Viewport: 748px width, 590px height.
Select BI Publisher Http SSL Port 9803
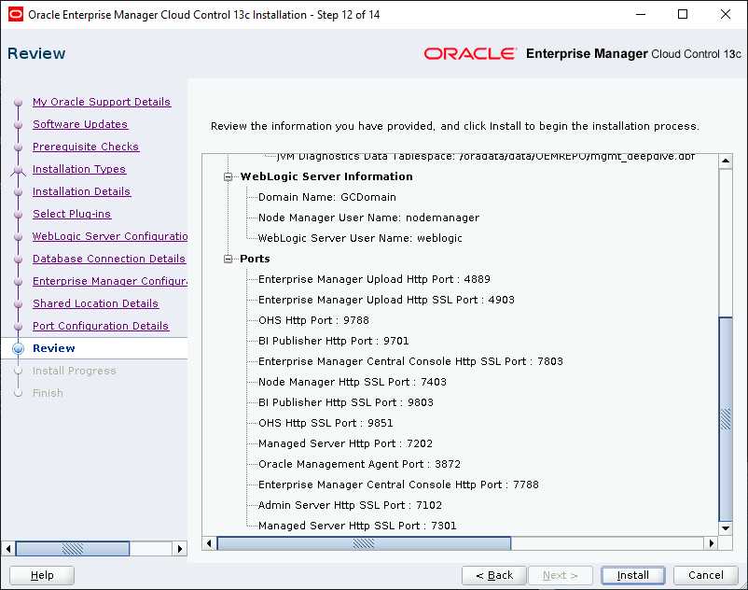click(346, 402)
